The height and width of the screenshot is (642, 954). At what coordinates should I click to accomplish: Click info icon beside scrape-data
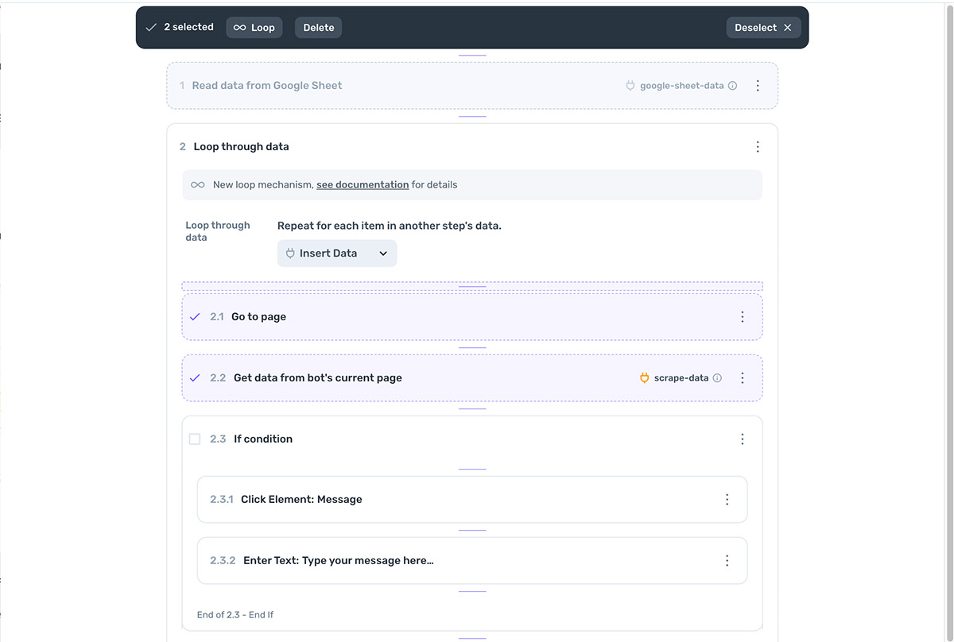pos(717,378)
